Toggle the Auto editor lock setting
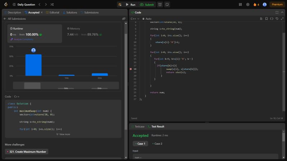Image resolution: width=287 pixels, height=161 pixels. click(x=147, y=19)
